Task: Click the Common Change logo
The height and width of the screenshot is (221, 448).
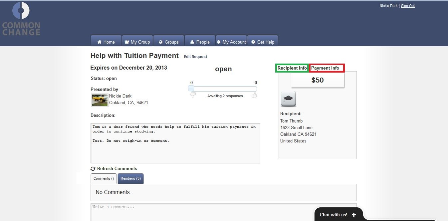Action: tap(21, 19)
